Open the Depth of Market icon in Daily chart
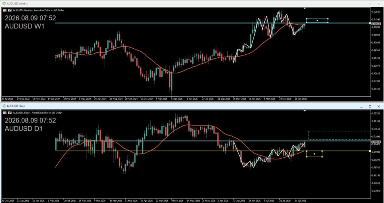Image resolution: width=384 pixels, height=203 pixels. click(x=5, y=113)
